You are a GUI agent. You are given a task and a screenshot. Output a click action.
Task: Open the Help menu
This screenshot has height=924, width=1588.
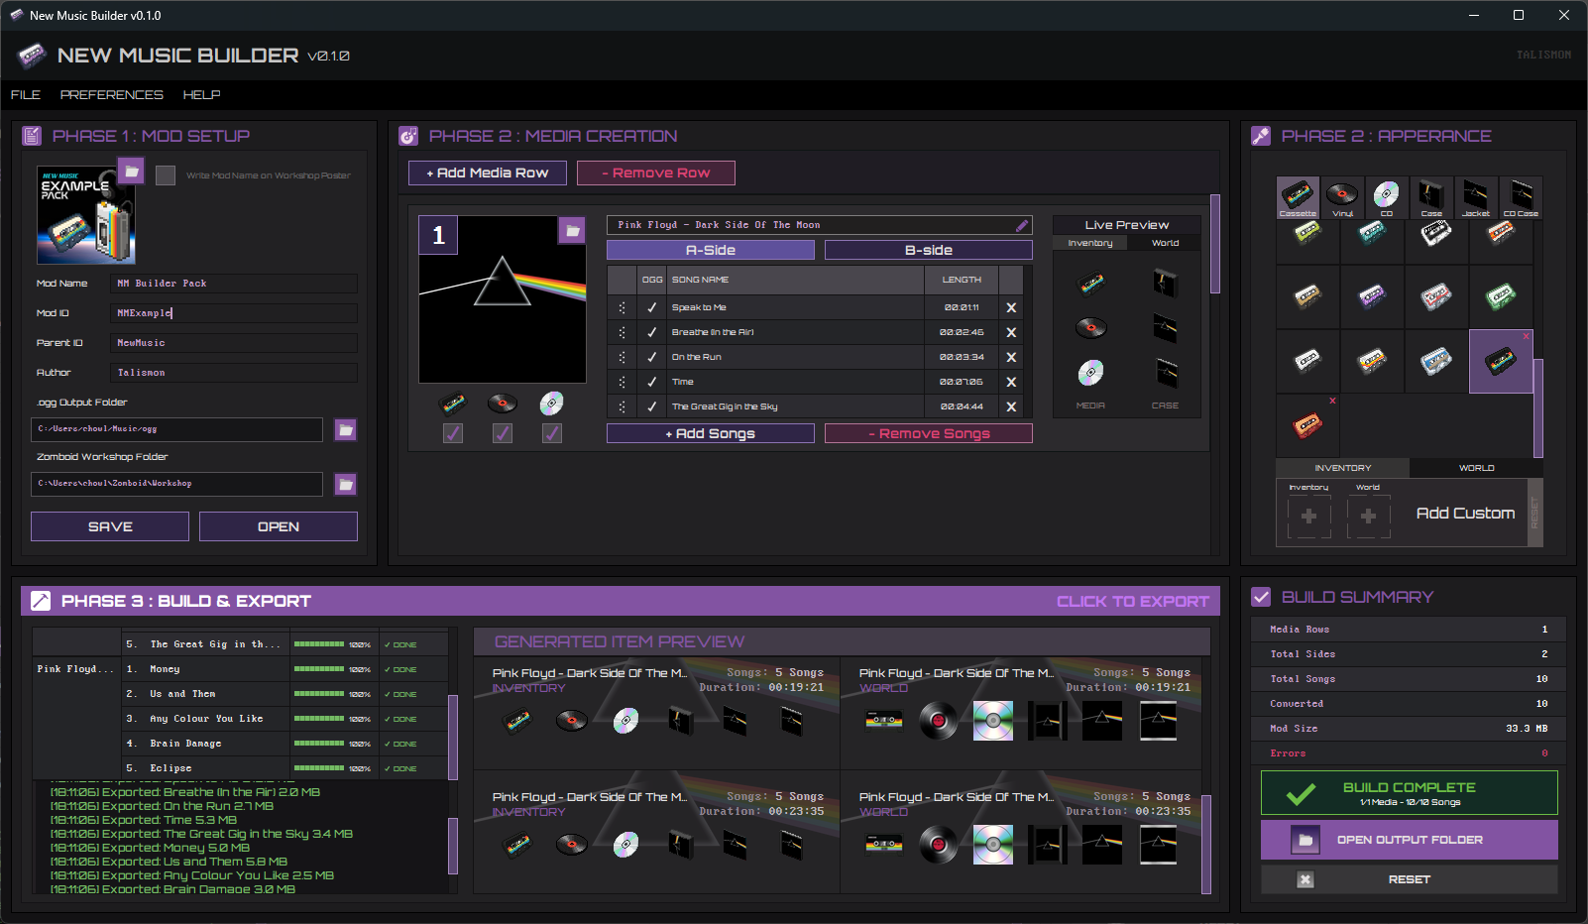pos(201,95)
